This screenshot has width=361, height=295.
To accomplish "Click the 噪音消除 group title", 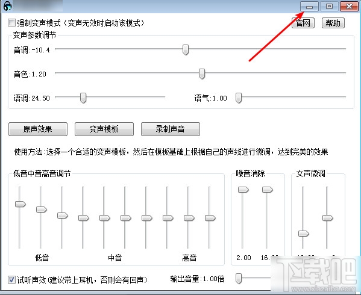I will point(250,173).
